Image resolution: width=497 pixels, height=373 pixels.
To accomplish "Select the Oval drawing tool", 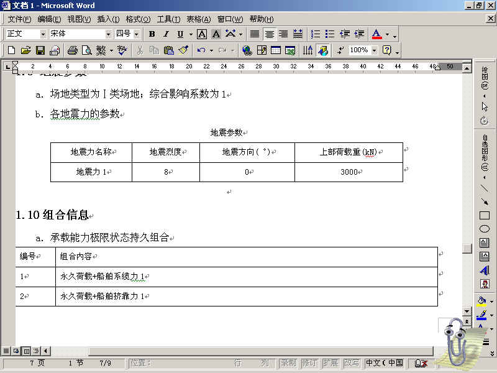I will [485, 229].
